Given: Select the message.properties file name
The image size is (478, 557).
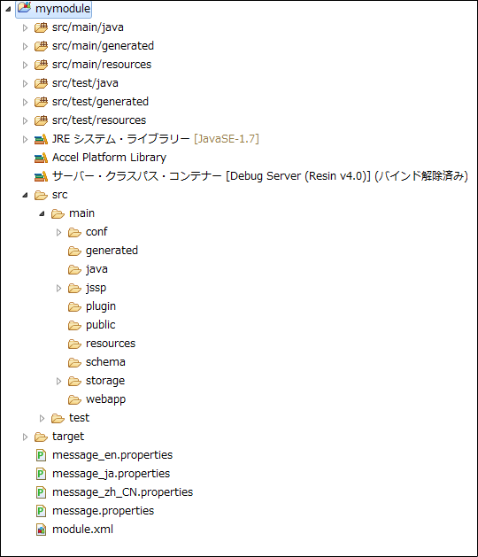Looking at the screenshot, I should pyautogui.click(x=103, y=511).
